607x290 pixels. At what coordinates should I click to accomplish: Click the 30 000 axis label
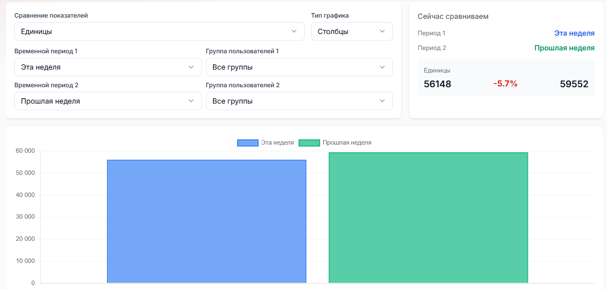pyautogui.click(x=25, y=217)
